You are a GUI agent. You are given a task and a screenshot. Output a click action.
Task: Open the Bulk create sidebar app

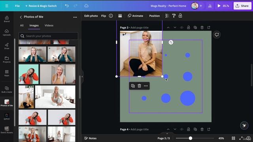(x=7, y=90)
